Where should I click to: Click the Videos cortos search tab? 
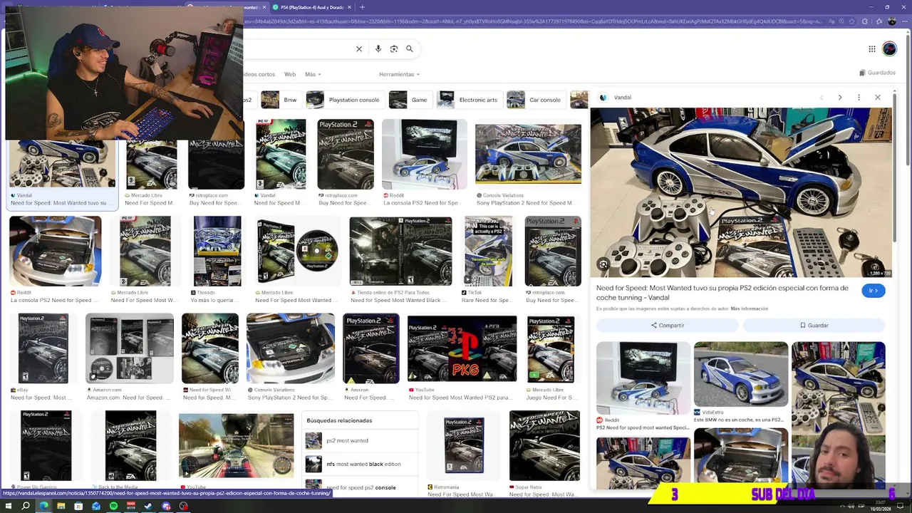click(x=259, y=74)
